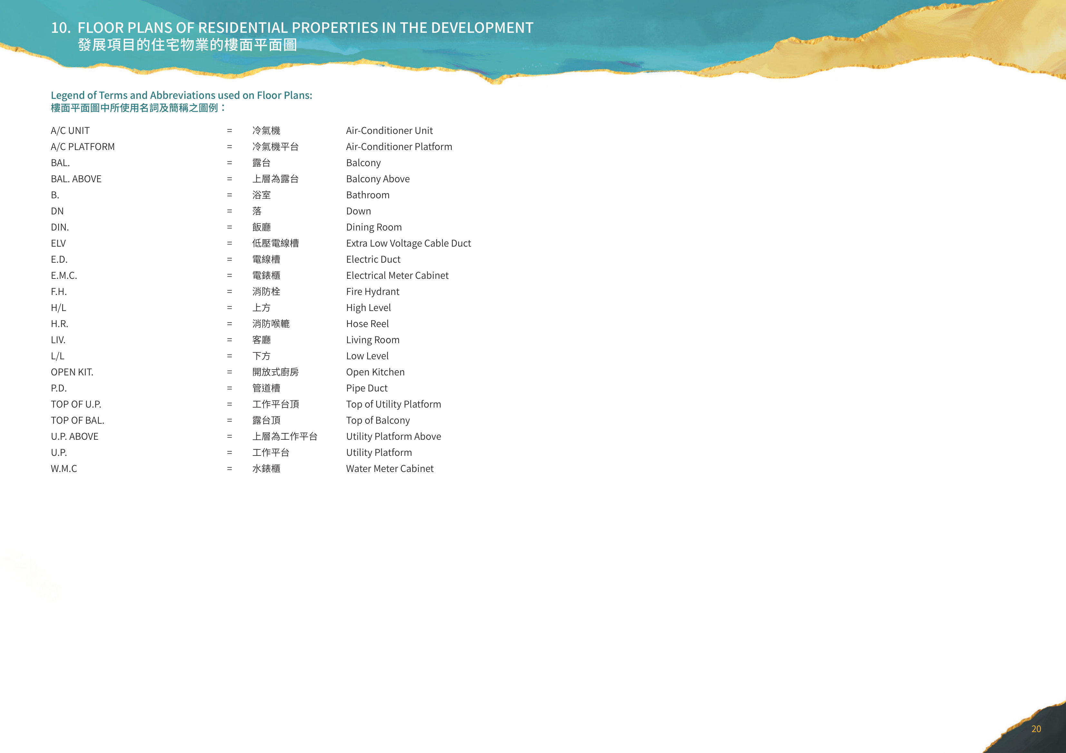Click the Chinese term '消防喉轆'
1066x753 pixels.
pos(271,324)
